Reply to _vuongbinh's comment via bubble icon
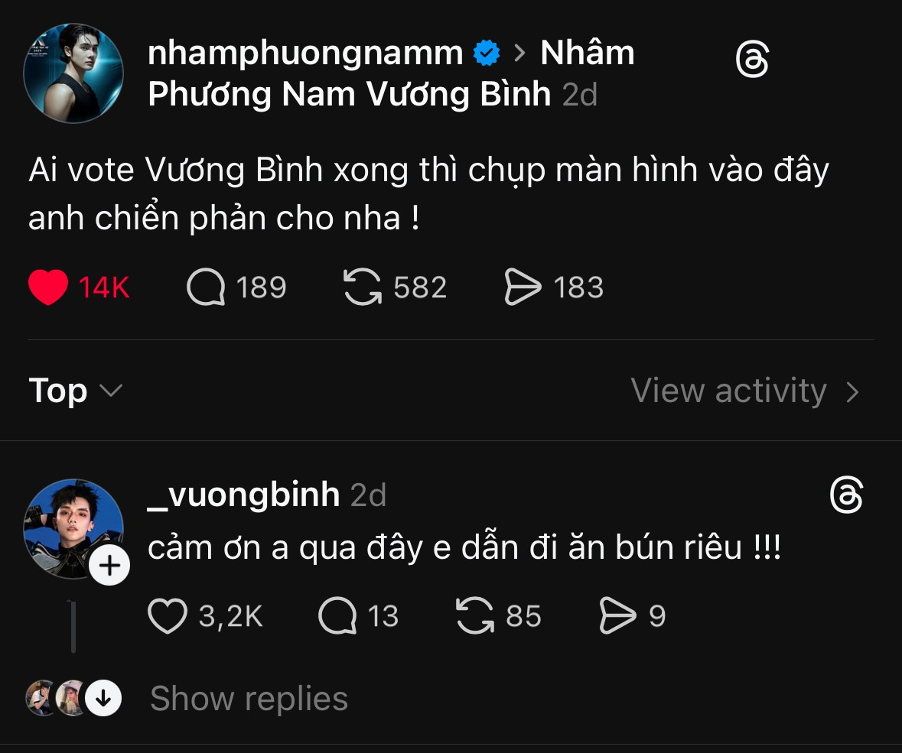 pyautogui.click(x=337, y=617)
